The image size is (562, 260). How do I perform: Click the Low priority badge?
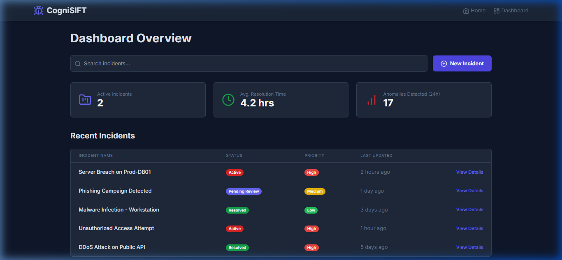pos(311,210)
